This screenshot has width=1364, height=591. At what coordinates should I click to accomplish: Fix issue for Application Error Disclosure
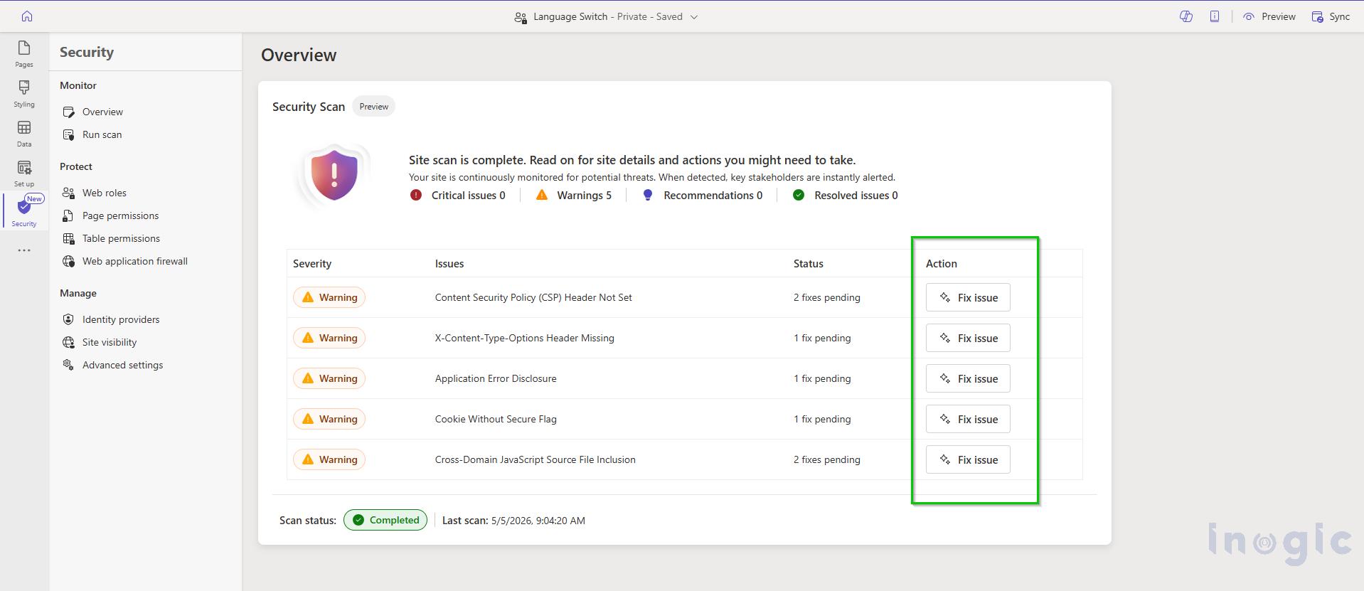tap(968, 378)
